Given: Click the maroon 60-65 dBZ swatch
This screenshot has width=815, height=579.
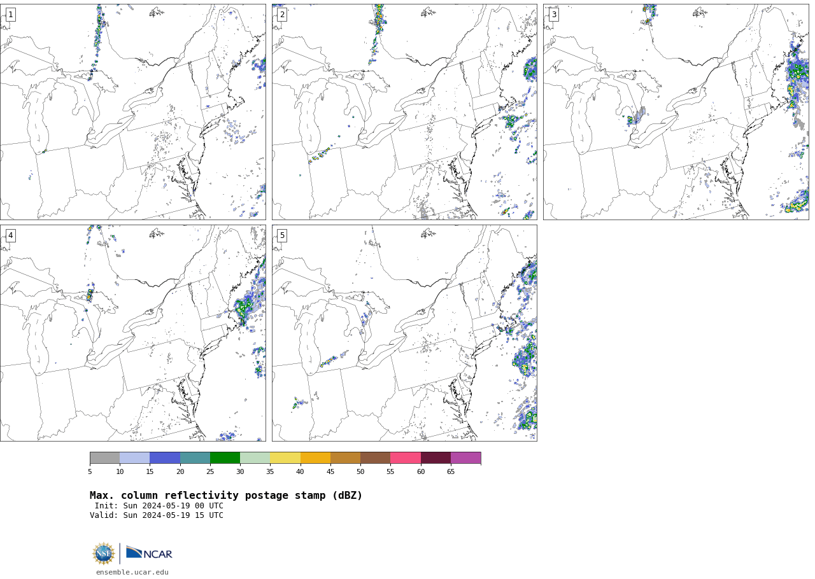Looking at the screenshot, I should click(436, 458).
